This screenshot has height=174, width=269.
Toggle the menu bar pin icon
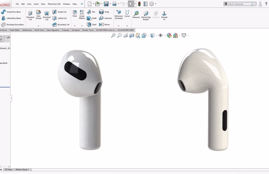click(82, 4)
